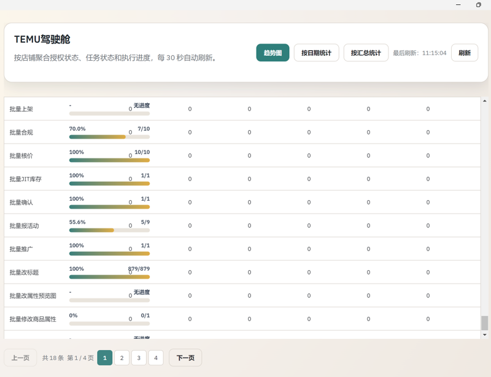The height and width of the screenshot is (377, 491).
Task: Select the 批量确认 row label
Action: click(x=21, y=203)
